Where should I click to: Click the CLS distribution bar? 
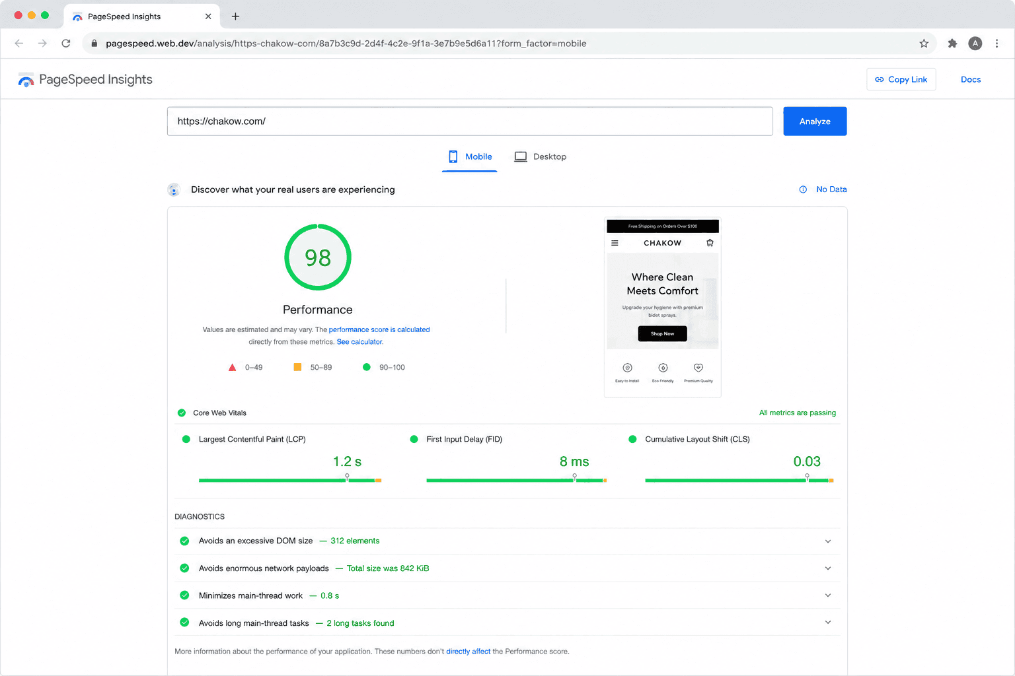click(739, 481)
